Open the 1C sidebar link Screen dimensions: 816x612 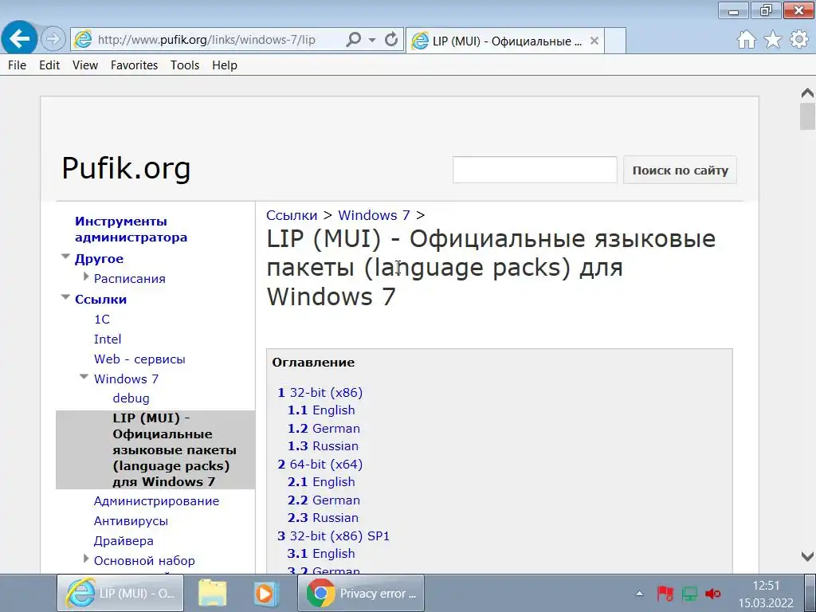[102, 319]
